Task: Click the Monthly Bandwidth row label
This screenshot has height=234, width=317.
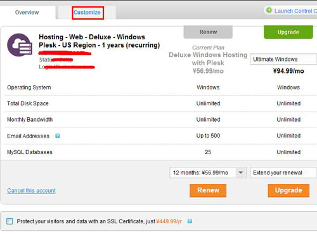Action: (x=30, y=120)
